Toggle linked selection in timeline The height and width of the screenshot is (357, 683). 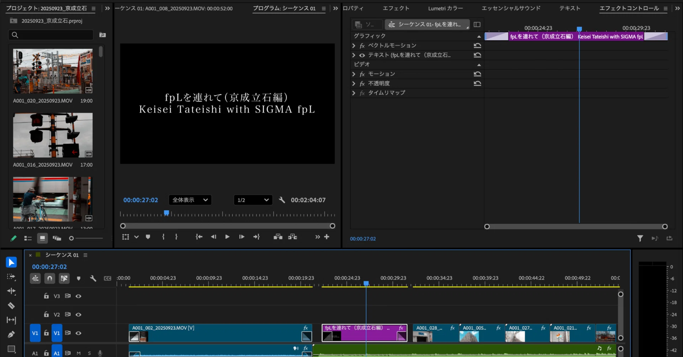[64, 278]
